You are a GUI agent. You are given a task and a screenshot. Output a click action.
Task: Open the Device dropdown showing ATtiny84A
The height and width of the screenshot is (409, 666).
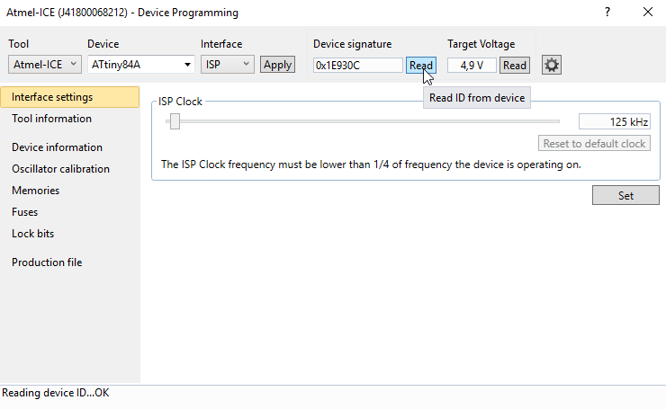coord(141,65)
